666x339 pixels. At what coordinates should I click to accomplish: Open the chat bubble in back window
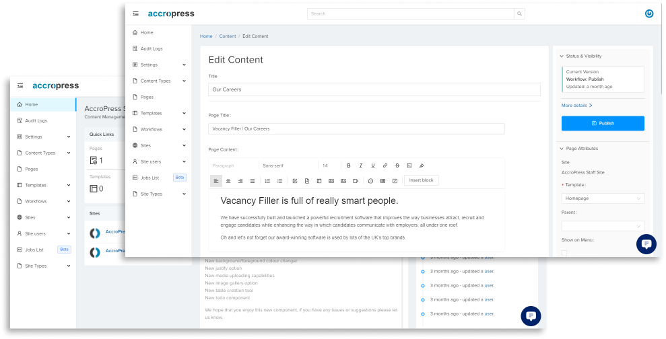point(531,316)
